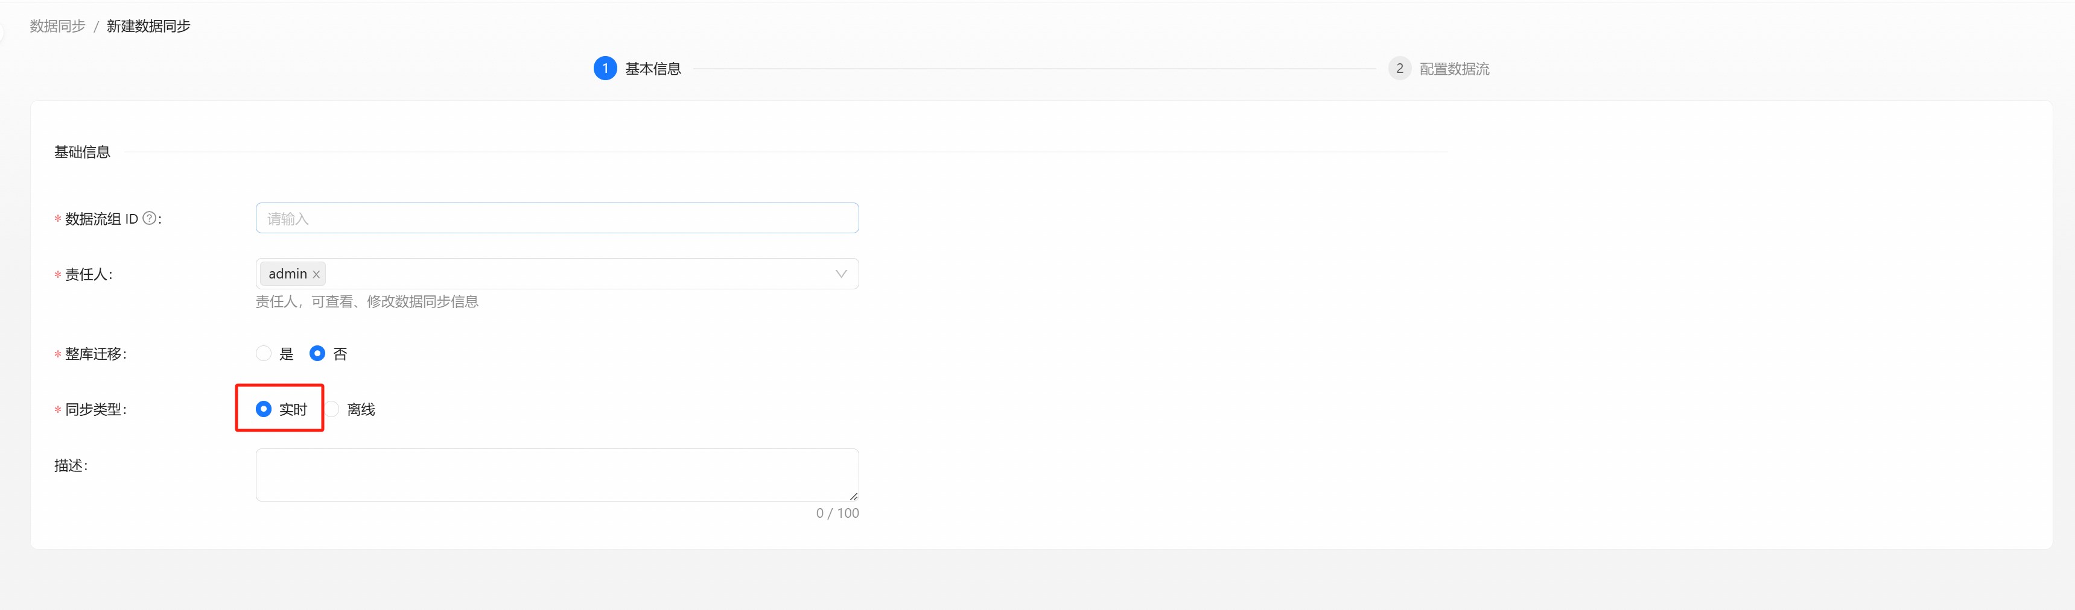Click the 描述 textarea resize handle
This screenshot has height=610, width=2075.
point(853,495)
